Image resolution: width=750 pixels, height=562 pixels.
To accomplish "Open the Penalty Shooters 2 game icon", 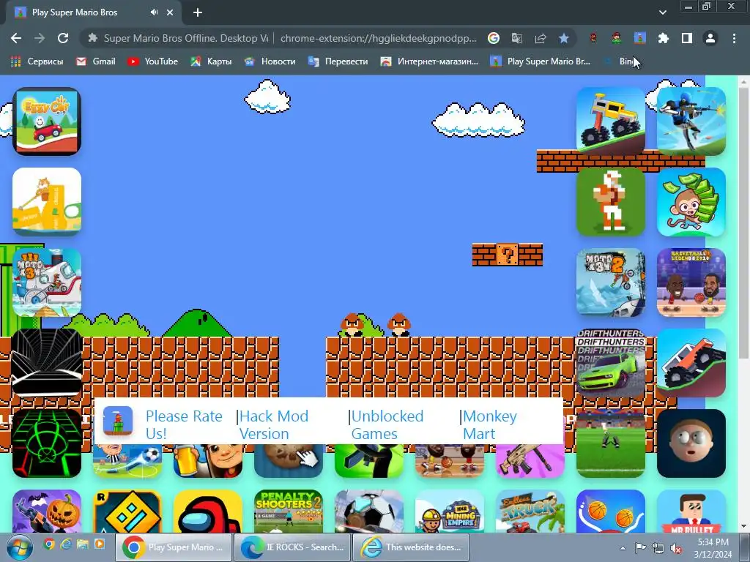I will point(289,512).
